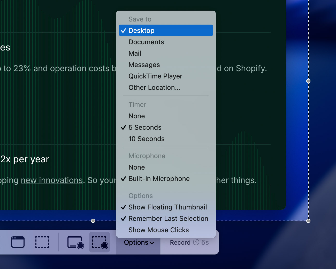This screenshot has width=336, height=269.
Task: Select the Capture Selected Window icon
Action: (x=18, y=242)
